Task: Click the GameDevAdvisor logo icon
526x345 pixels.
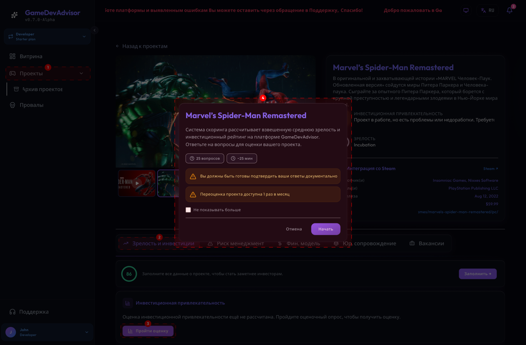Action: coord(14,15)
